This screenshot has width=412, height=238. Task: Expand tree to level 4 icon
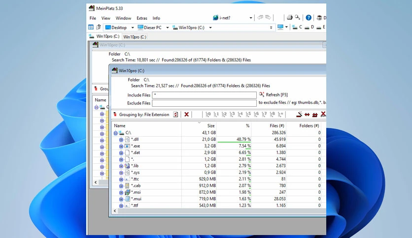[x=240, y=114]
